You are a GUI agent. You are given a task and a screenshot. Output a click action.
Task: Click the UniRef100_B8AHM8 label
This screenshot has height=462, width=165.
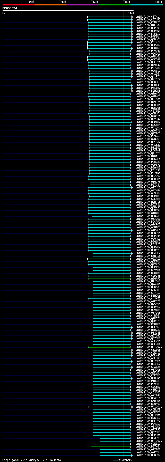tap(148, 167)
